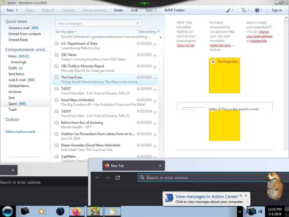Image resolution: width=289 pixels, height=217 pixels.
Task: Open the Menus icon in toolbar
Action: point(244,10)
